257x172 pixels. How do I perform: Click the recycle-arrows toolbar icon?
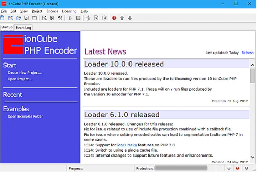[88, 18]
